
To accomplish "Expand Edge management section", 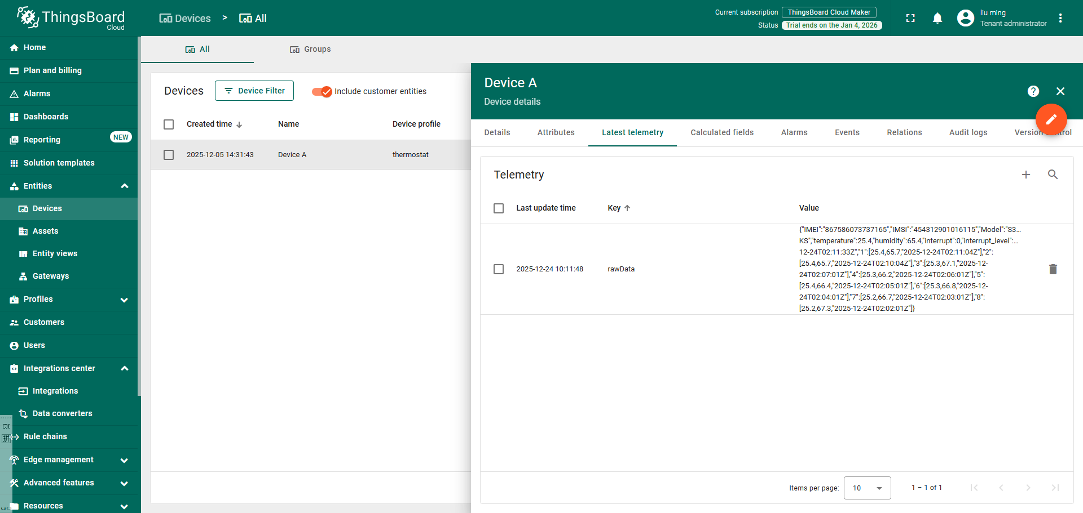I will coord(125,460).
